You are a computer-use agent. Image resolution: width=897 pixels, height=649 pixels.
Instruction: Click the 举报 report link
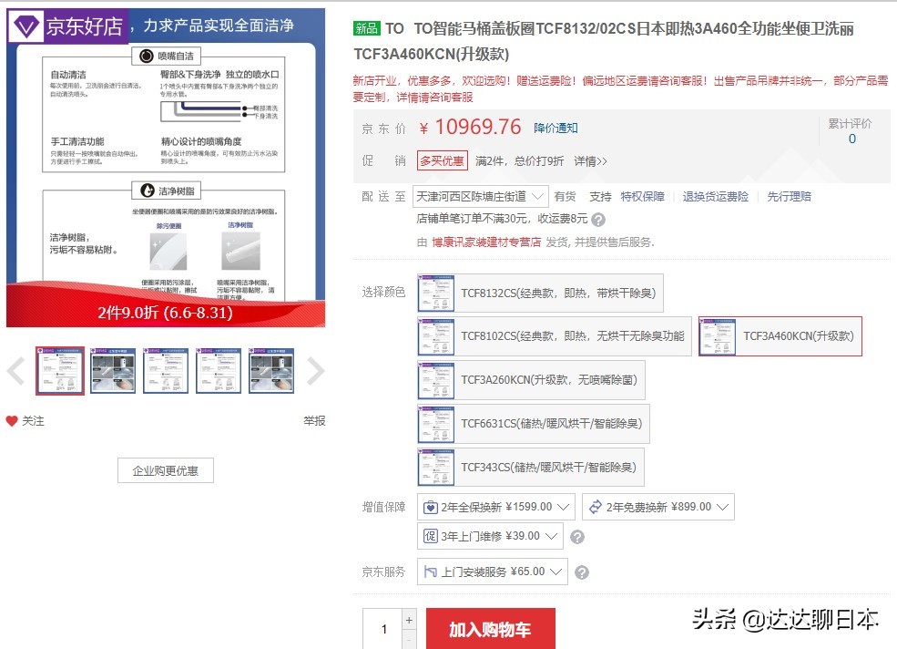[x=313, y=421]
